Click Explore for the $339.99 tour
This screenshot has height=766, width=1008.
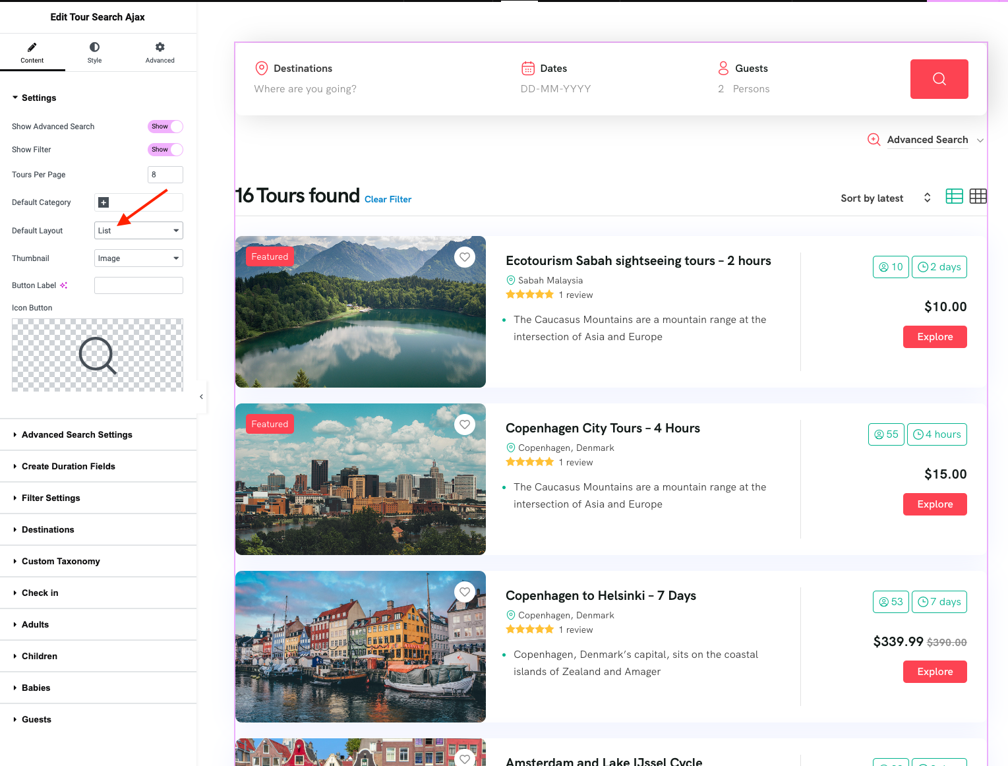point(935,672)
